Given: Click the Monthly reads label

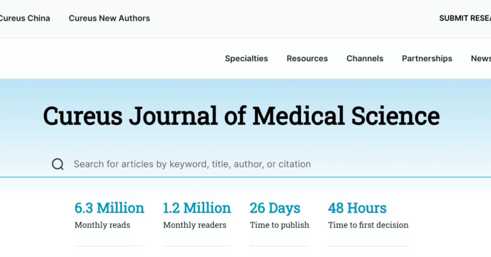Looking at the screenshot, I should coord(102,225).
